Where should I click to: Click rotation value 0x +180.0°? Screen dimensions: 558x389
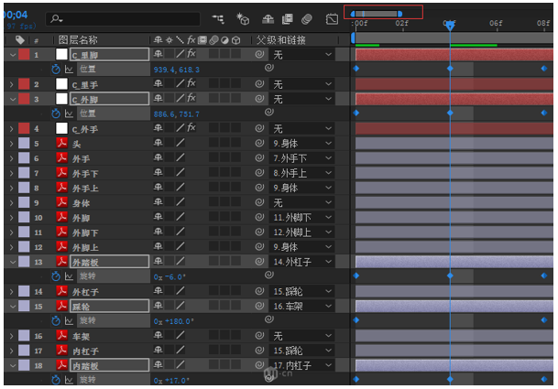(174, 321)
